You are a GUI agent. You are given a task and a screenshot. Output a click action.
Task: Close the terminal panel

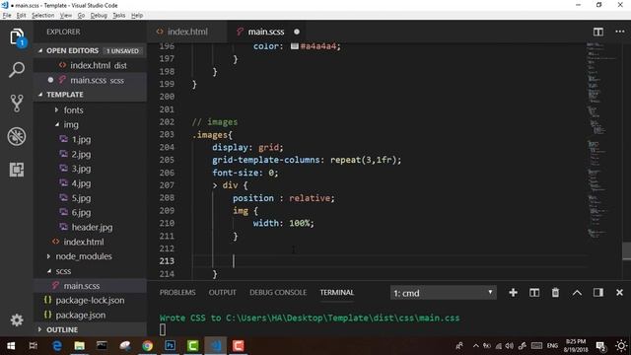pyautogui.click(x=620, y=293)
